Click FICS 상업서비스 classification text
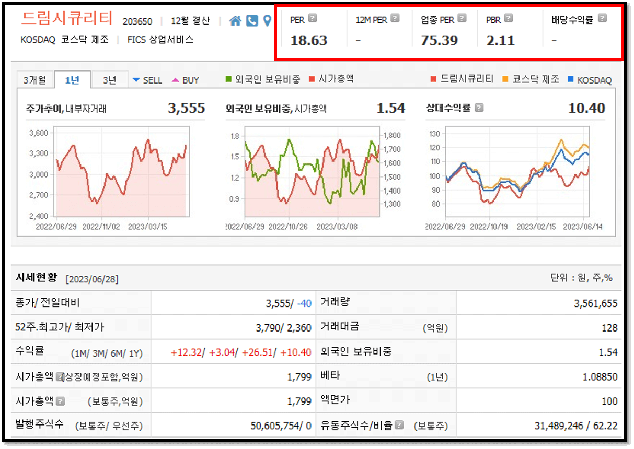Screen dimensions: 634x449 tap(160, 39)
